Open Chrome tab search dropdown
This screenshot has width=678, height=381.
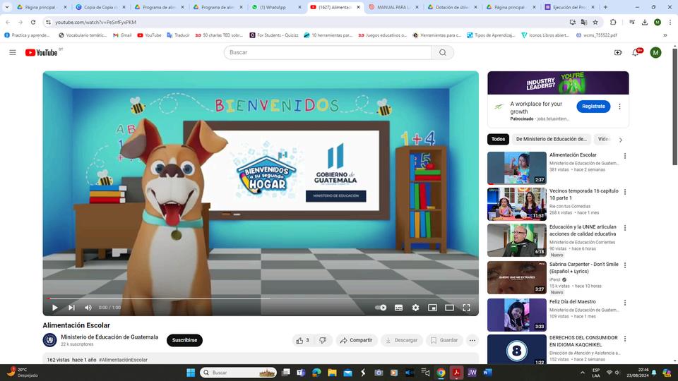tap(7, 7)
